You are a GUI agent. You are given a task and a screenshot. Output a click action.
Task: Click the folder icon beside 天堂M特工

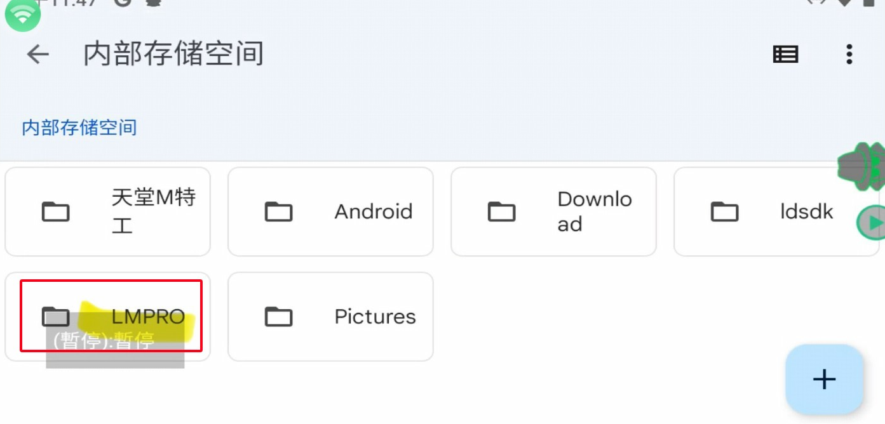point(55,211)
